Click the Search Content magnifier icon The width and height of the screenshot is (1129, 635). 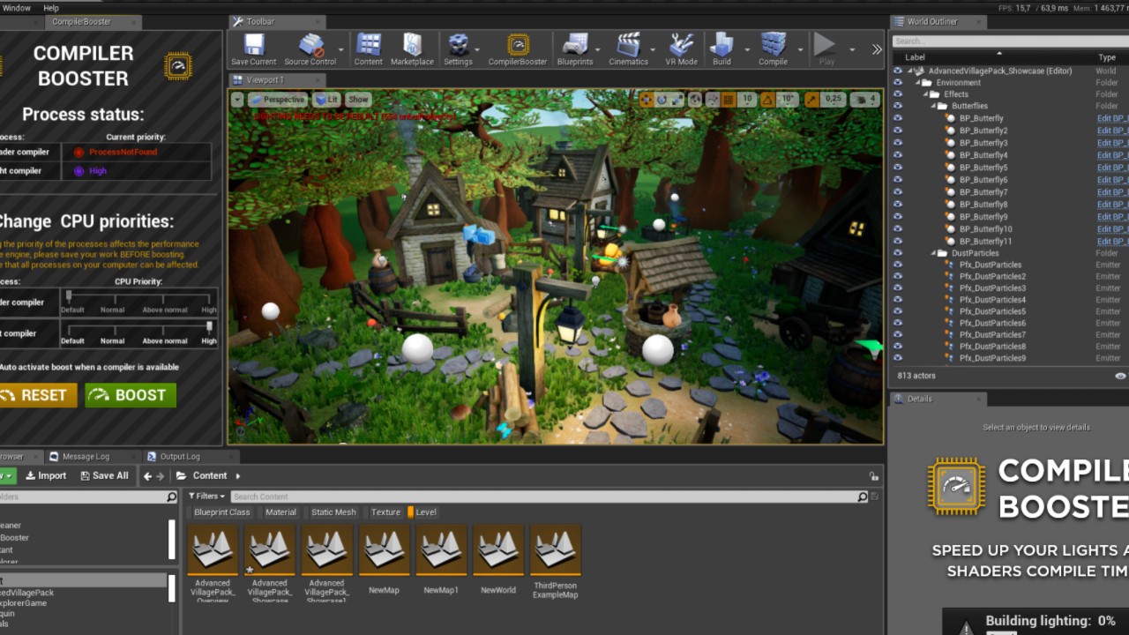863,497
